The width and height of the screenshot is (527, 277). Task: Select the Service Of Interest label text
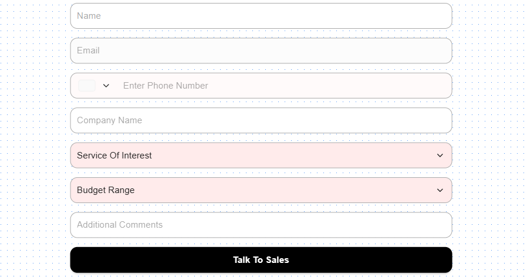114,156
